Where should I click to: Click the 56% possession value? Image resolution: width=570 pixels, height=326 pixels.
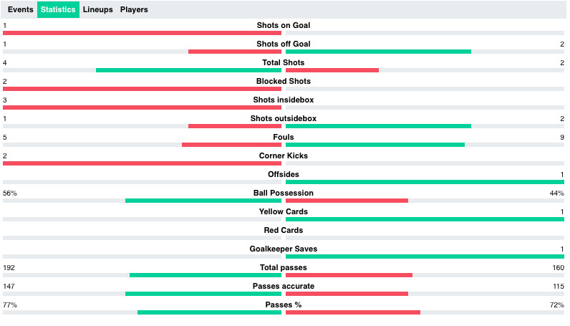click(x=10, y=193)
